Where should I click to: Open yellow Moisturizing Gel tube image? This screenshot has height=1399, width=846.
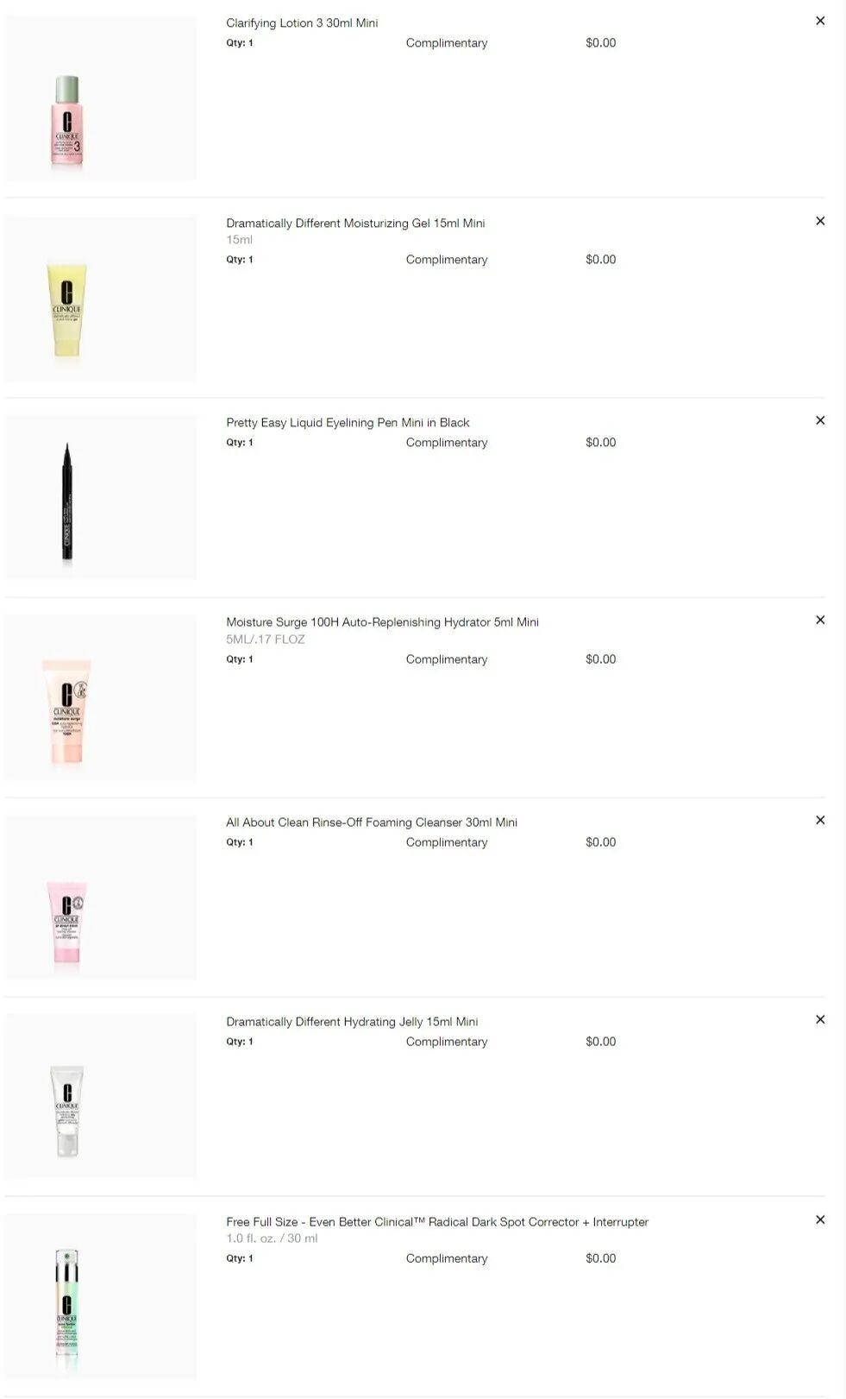(x=101, y=298)
